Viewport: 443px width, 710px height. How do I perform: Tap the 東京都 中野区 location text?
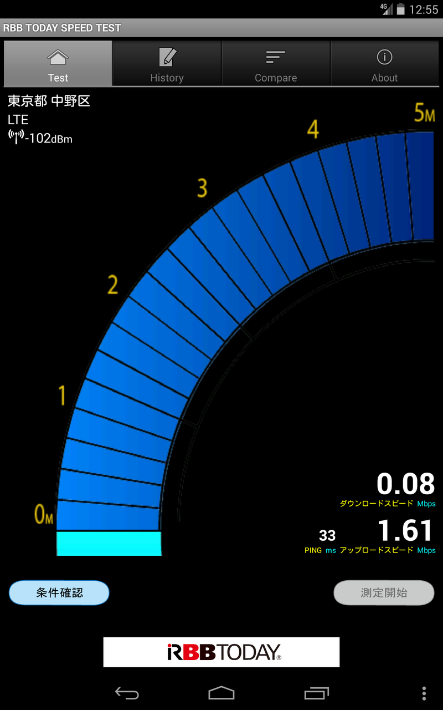[49, 101]
